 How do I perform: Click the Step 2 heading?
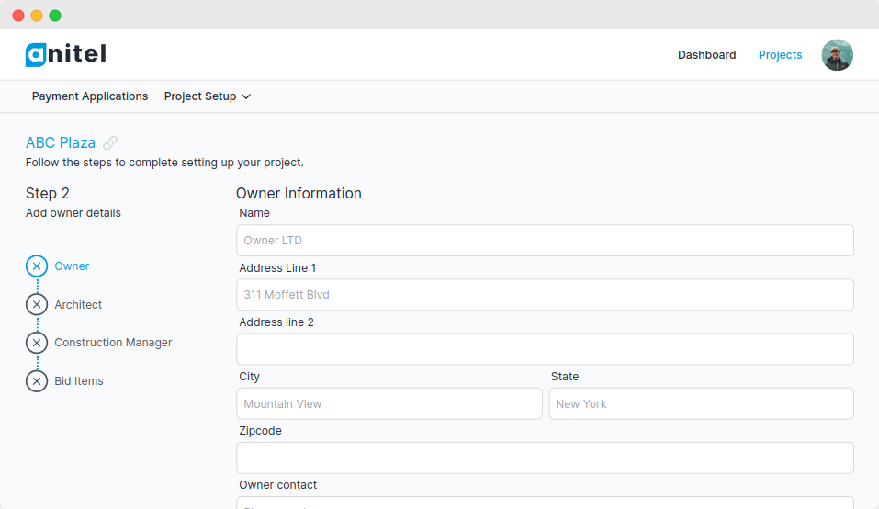48,193
